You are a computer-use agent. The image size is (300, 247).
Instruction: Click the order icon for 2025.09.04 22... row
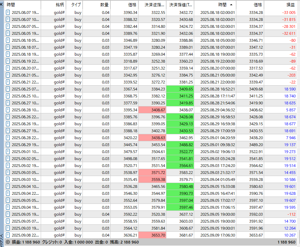[x=8, y=193]
